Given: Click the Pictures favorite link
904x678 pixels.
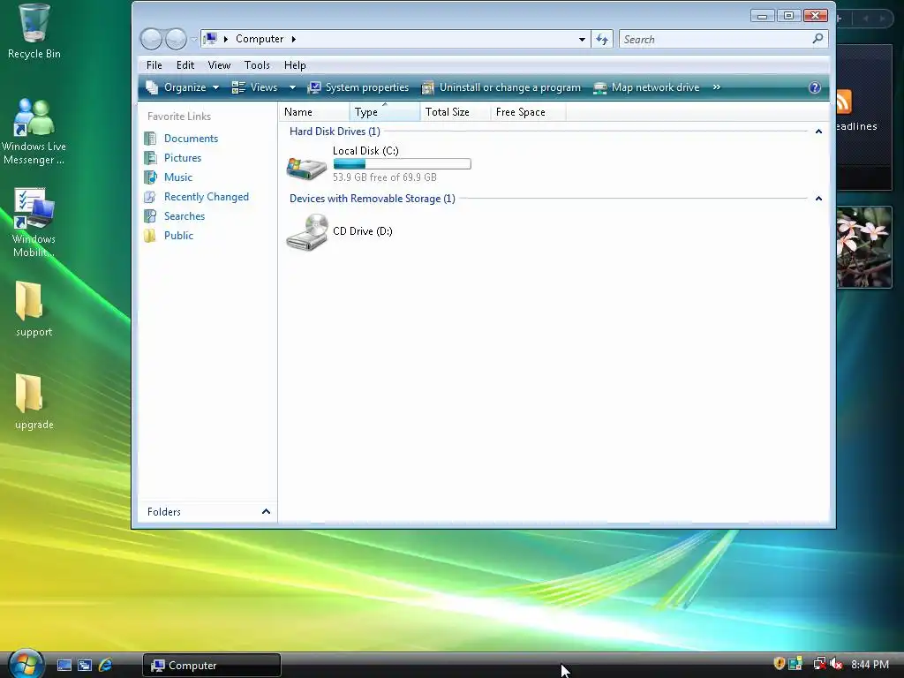Looking at the screenshot, I should (183, 158).
